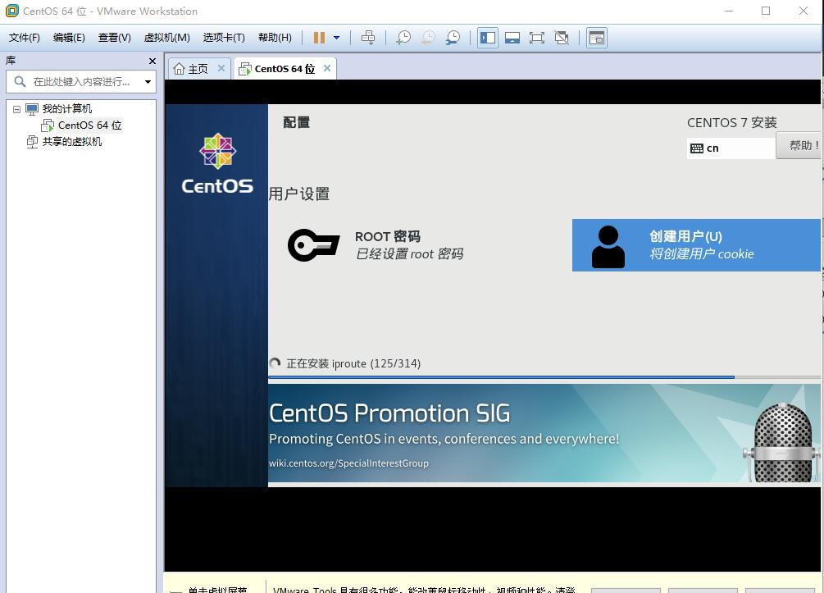Open the library search dropdown arrow
The image size is (824, 593).
tap(148, 81)
